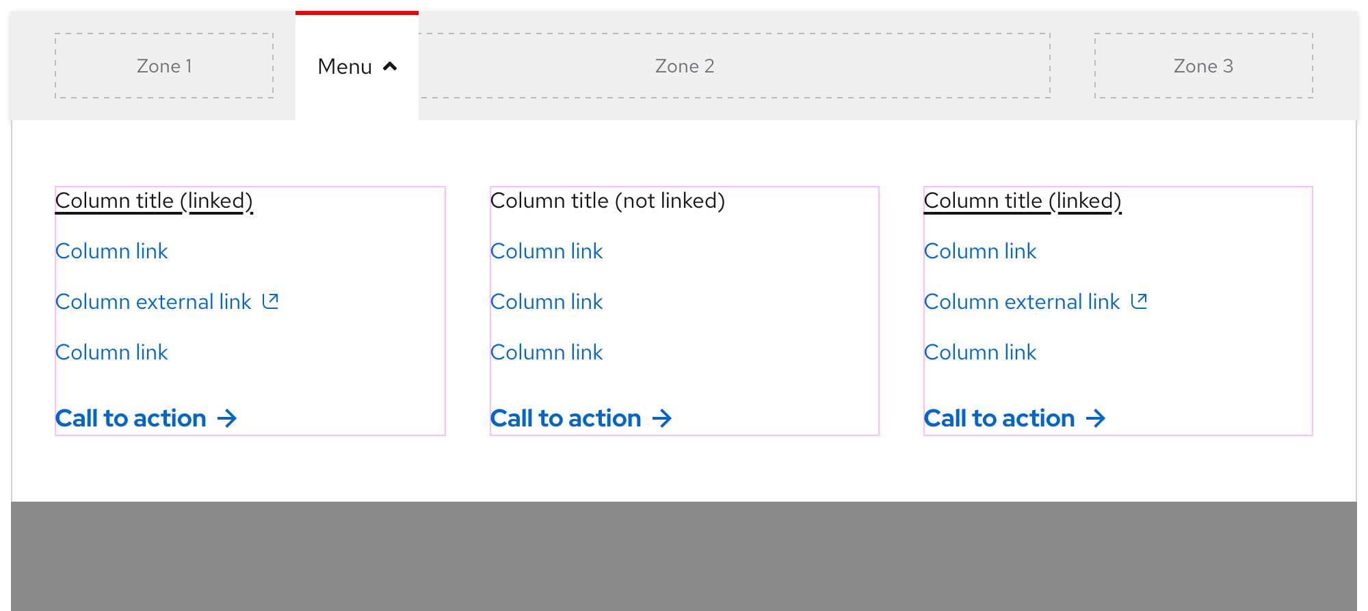The height and width of the screenshot is (611, 1368).
Task: Click the chevron icon beside Menu
Action: 390,66
